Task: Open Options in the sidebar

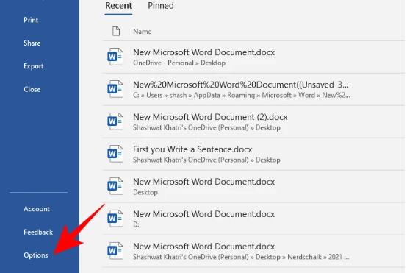Action: (x=36, y=255)
